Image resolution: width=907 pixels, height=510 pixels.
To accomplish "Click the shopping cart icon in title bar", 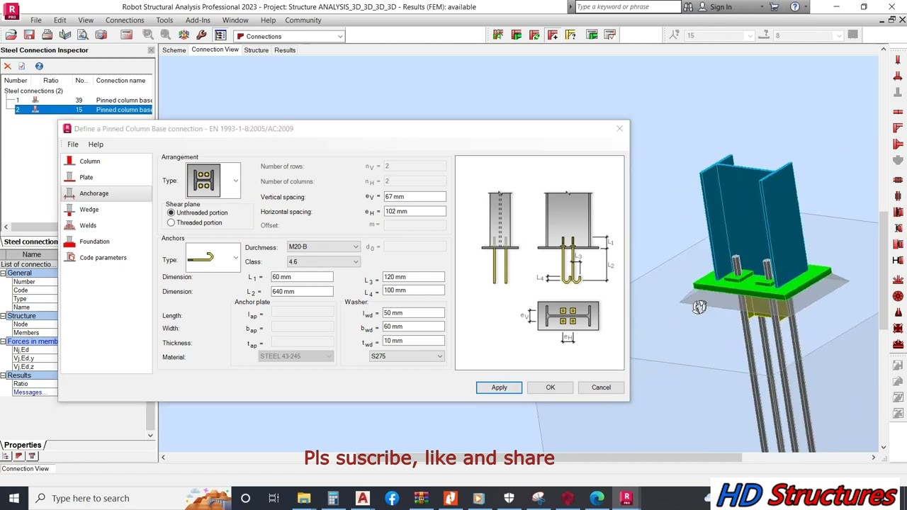I will [x=774, y=7].
